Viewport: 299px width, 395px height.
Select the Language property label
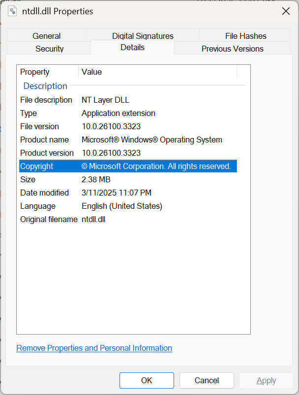pyautogui.click(x=38, y=206)
